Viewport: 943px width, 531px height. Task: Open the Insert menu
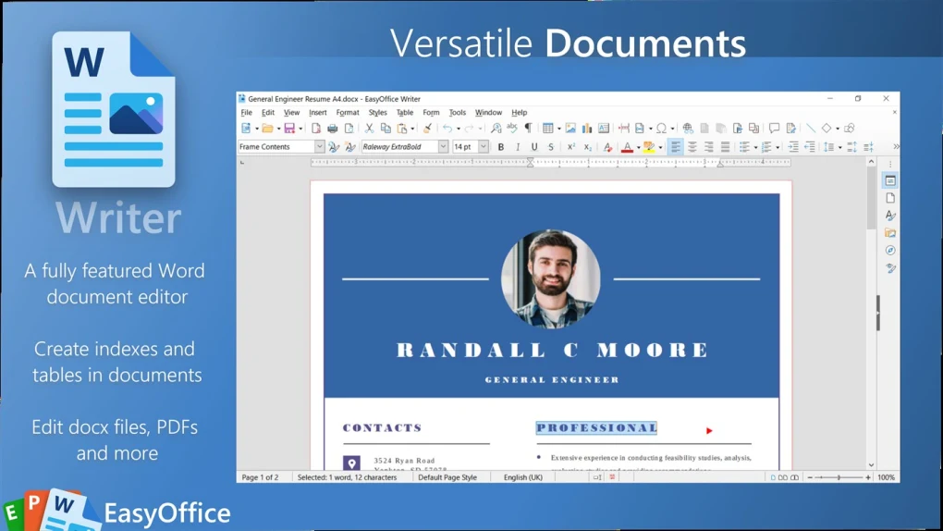point(317,113)
